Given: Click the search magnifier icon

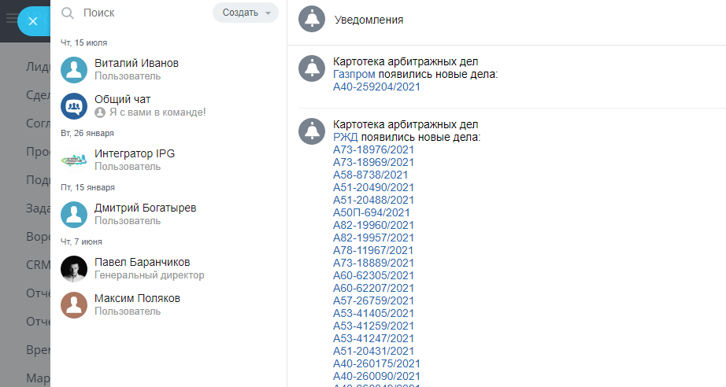Looking at the screenshot, I should 68,13.
